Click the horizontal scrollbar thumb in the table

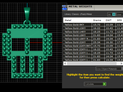pos(92,63)
